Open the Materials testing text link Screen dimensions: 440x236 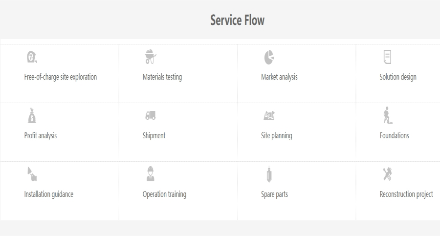[x=162, y=77]
